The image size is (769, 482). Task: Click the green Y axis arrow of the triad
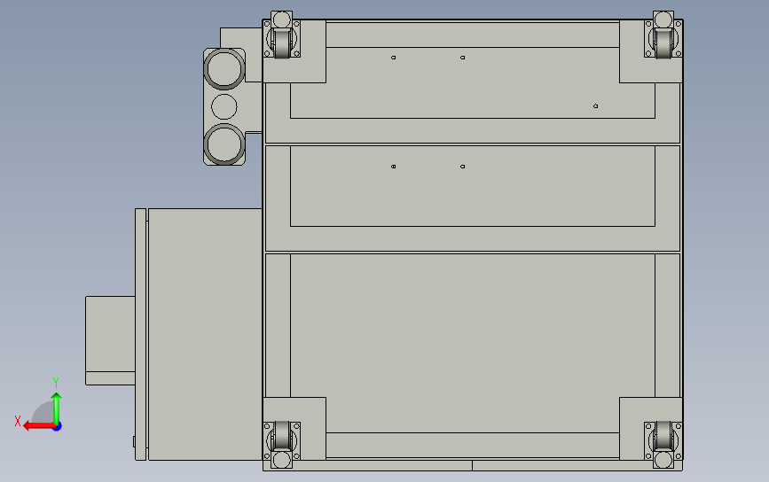57,408
